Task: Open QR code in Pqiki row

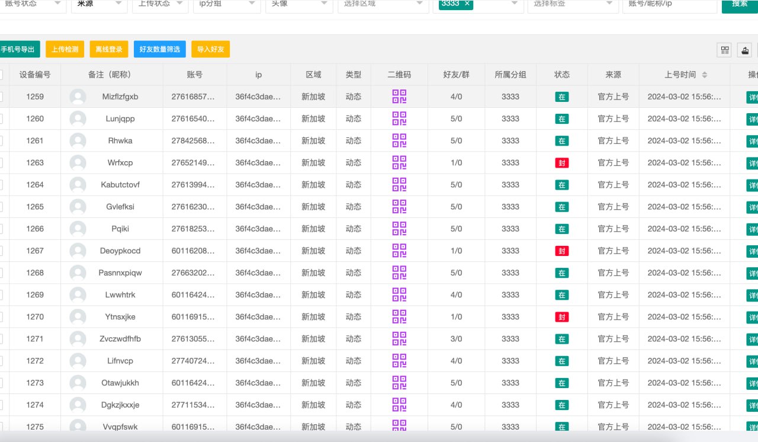Action: point(399,229)
